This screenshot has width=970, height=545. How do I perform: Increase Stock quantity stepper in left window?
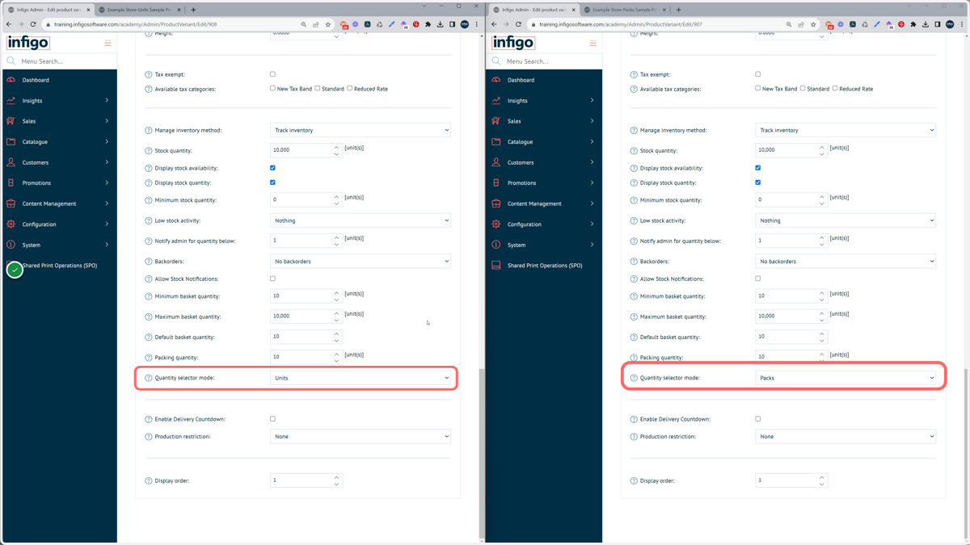[337, 147]
